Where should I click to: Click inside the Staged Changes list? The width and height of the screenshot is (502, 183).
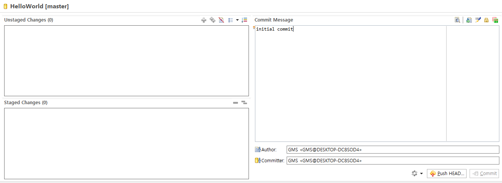(126, 144)
